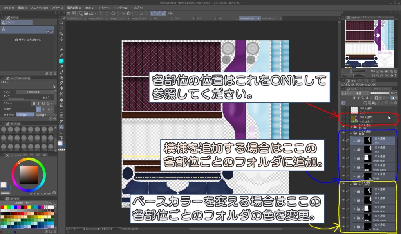The width and height of the screenshot is (401, 234).
Task: Hide the 模様 Top B layer folder
Action: tap(343, 149)
